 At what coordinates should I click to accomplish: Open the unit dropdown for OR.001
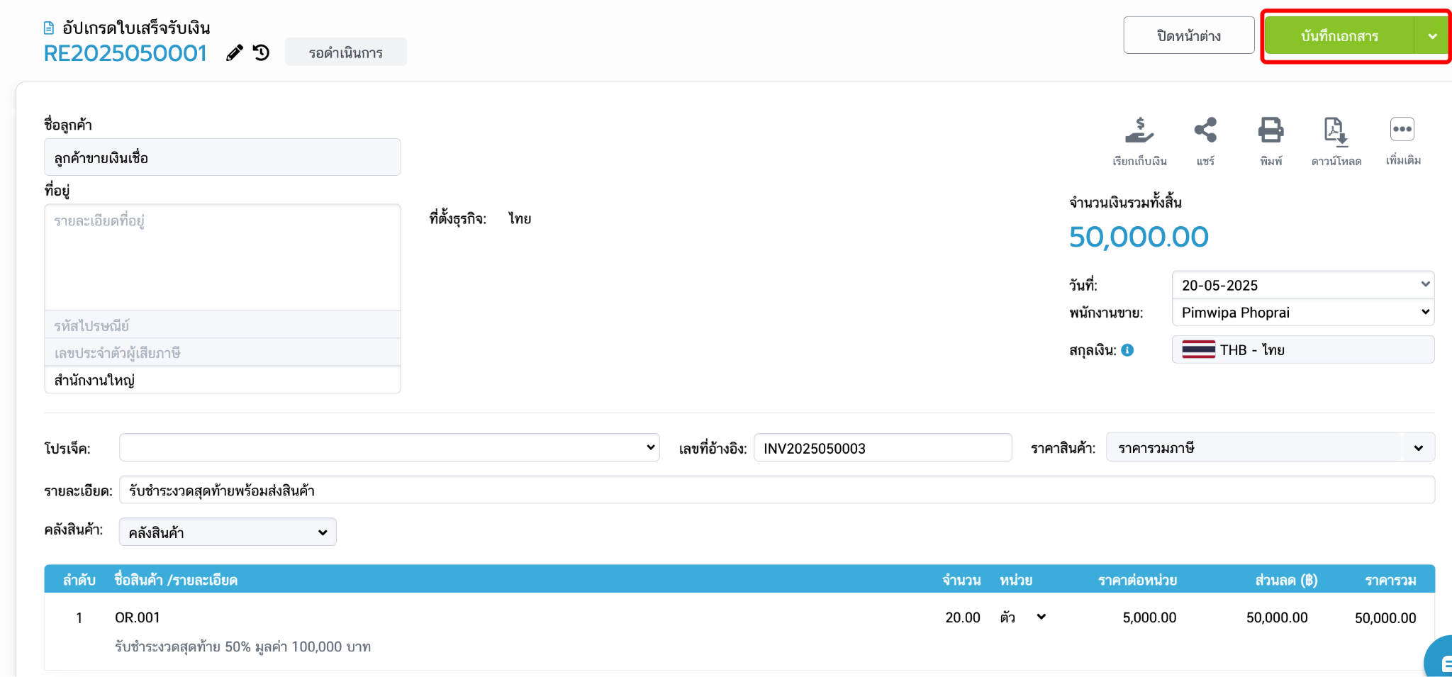click(1024, 617)
